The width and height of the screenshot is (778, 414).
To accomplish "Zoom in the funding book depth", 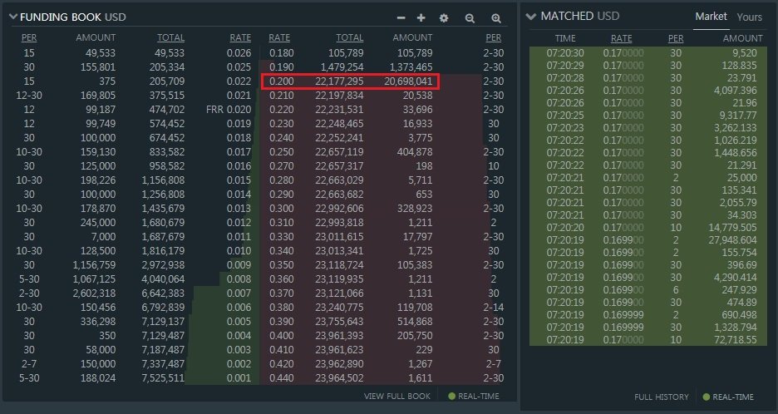I will click(495, 18).
